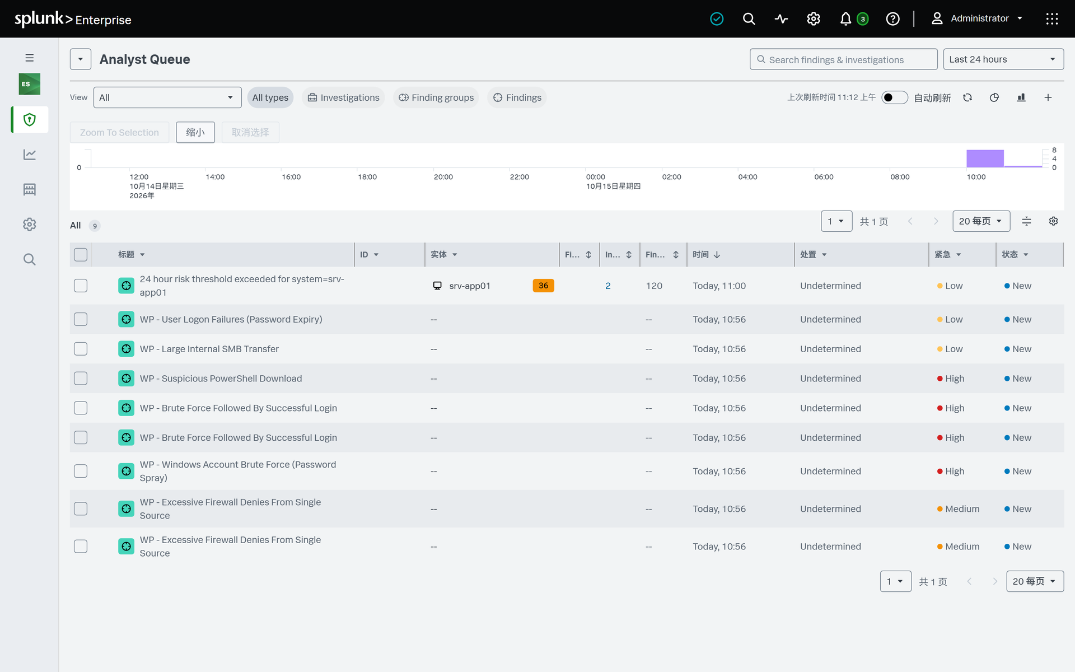
Task: Open bottom 20 每页 per-page dropdown
Action: pyautogui.click(x=1035, y=581)
